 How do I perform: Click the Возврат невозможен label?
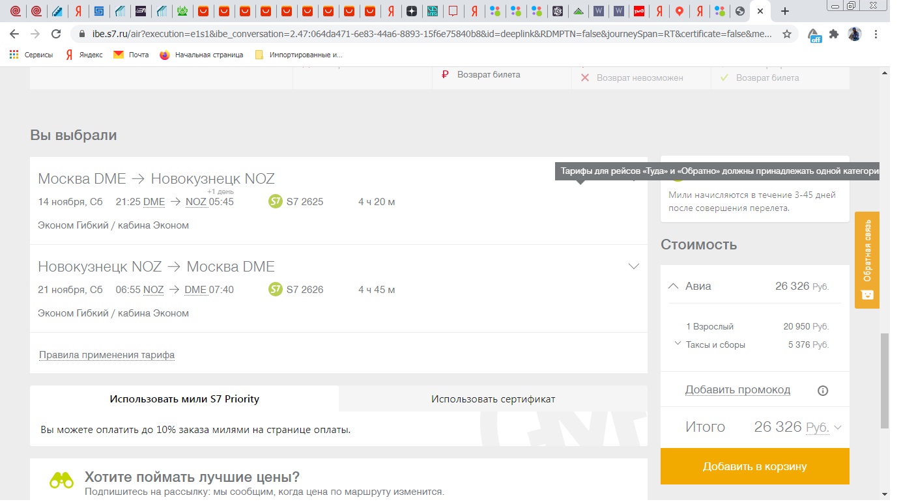(x=640, y=77)
